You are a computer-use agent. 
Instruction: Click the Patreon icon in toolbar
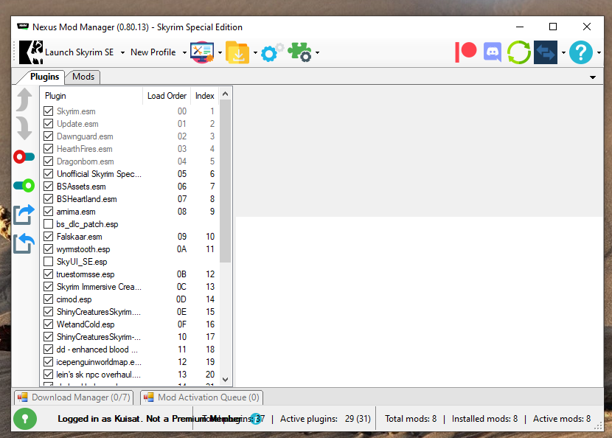[466, 52]
